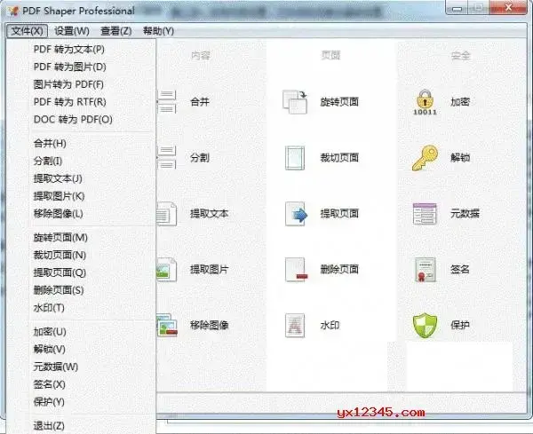
Task: Click the Extract Pages blue arrow icon
Action: [x=297, y=214]
